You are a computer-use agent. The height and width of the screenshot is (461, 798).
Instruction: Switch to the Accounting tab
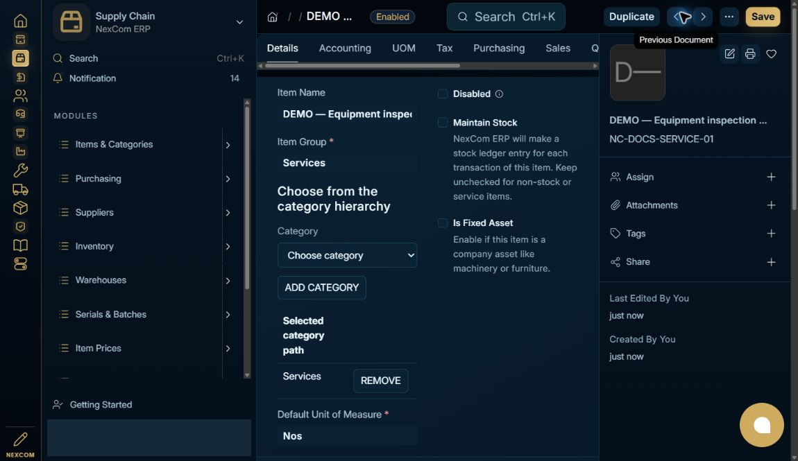(x=345, y=49)
